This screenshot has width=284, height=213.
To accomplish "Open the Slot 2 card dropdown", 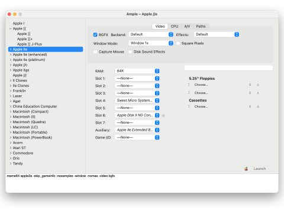I will pos(137,86).
